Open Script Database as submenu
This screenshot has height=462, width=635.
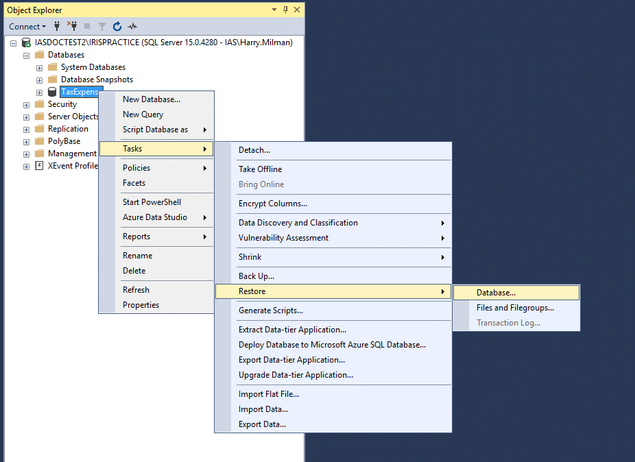pyautogui.click(x=156, y=130)
